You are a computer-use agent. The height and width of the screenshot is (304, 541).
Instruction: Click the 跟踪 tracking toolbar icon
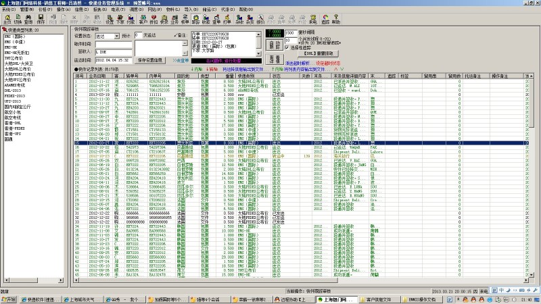[x=195, y=19]
